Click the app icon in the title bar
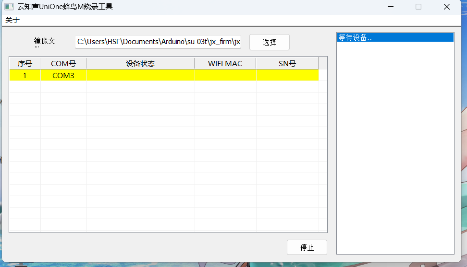The width and height of the screenshot is (467, 267). pos(9,7)
